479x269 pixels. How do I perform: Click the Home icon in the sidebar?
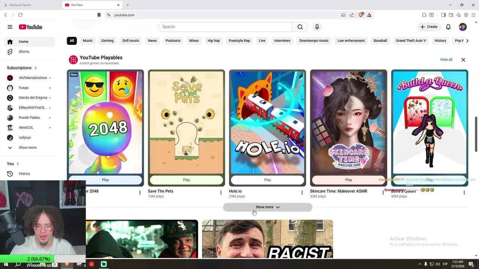10,41
